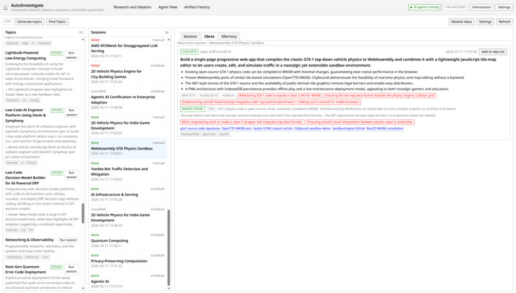Open the Agentic AI session
The image size is (516, 293).
(127, 281)
